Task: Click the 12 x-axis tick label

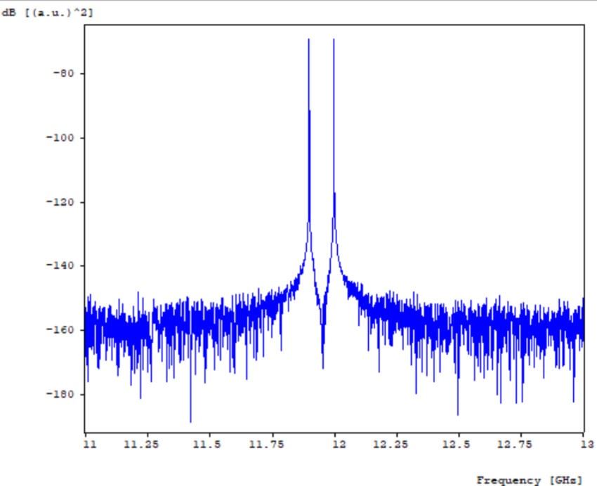Action: click(338, 445)
